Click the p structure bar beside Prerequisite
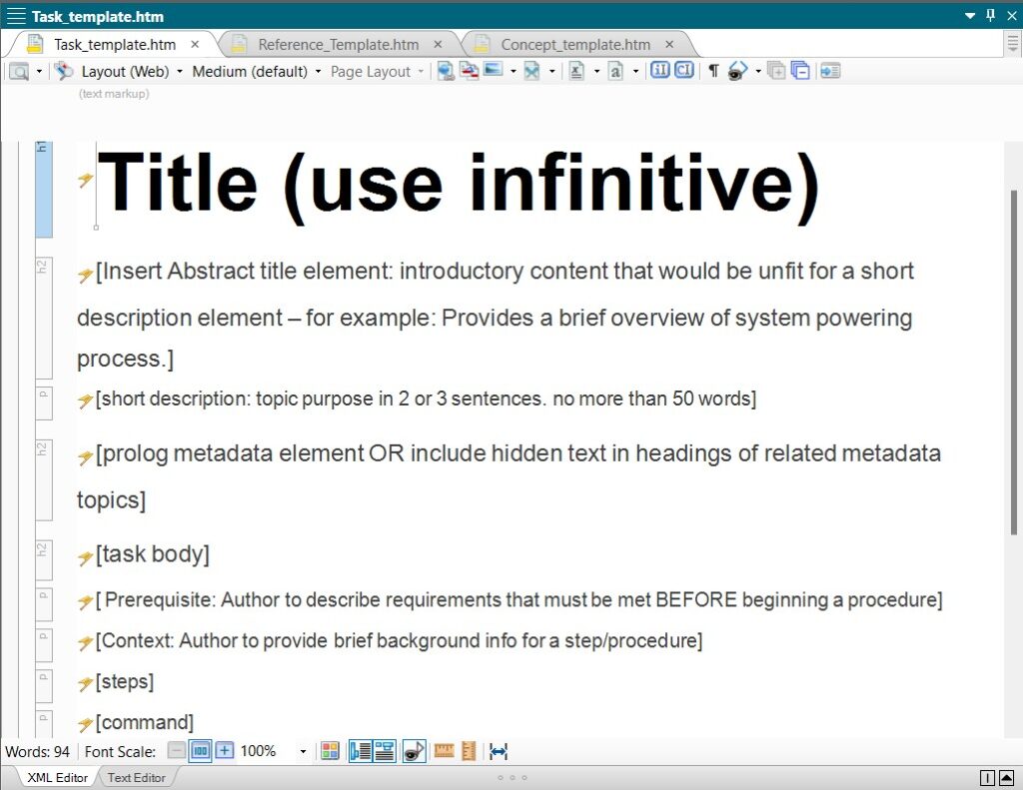Image resolution: width=1023 pixels, height=790 pixels. coord(43,604)
